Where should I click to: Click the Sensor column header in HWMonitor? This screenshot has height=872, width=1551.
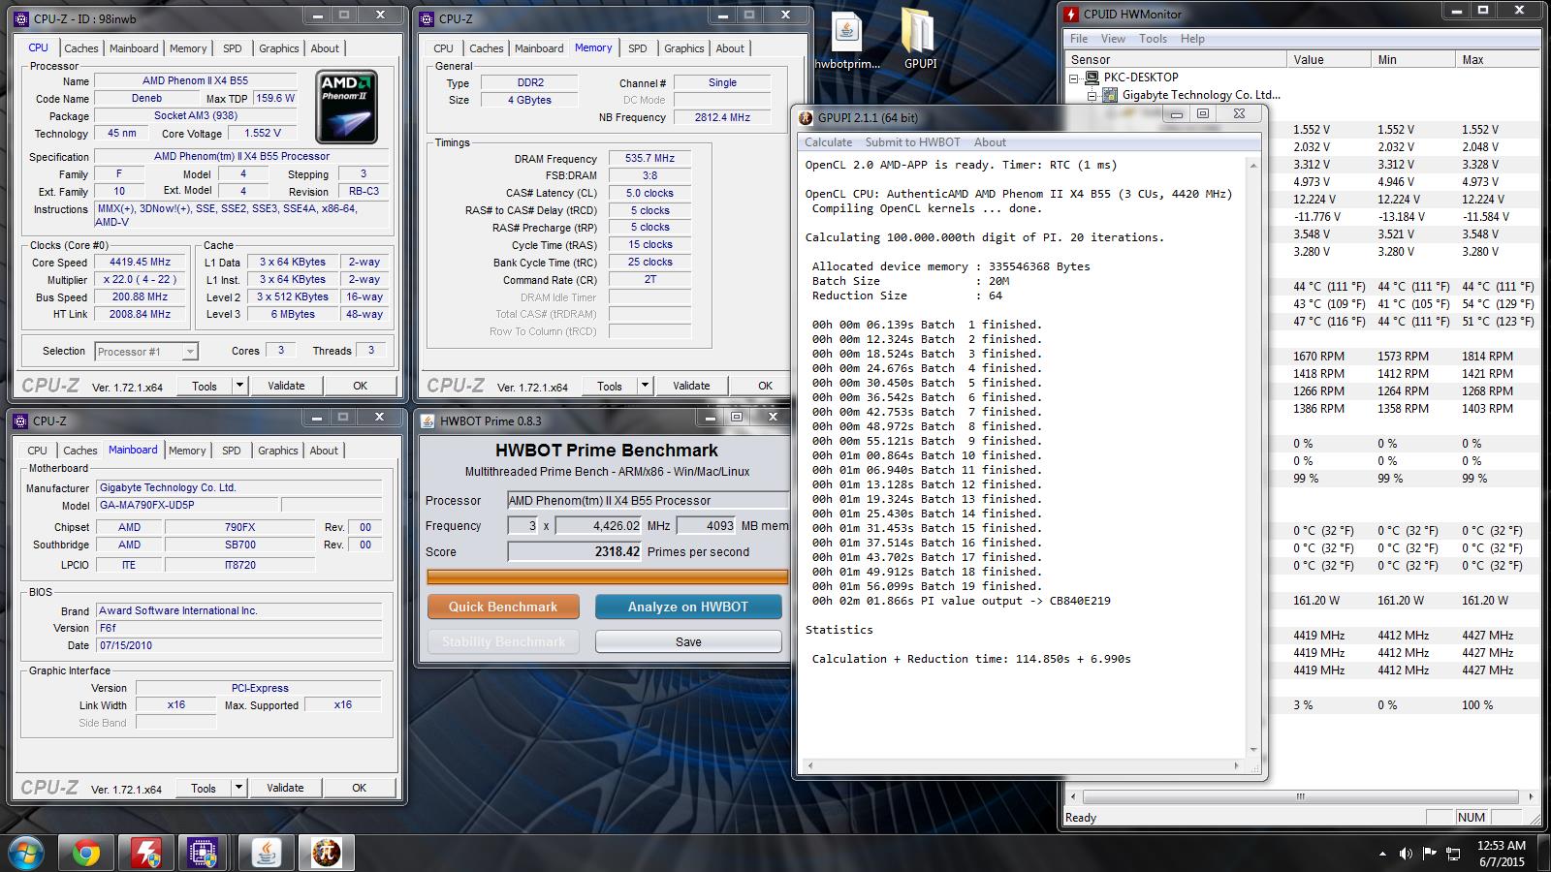pos(1176,59)
